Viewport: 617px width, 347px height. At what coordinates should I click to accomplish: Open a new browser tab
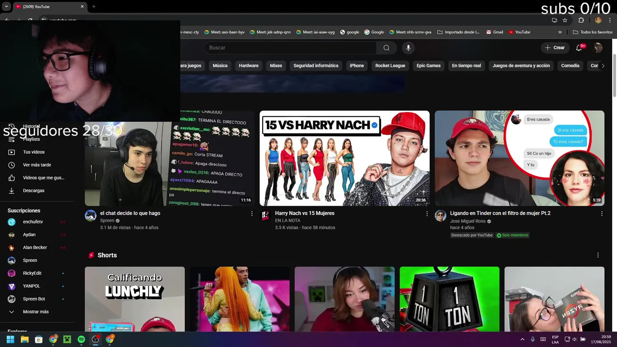pos(94,7)
